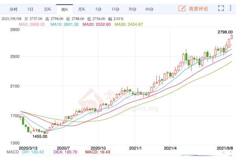
Task: Click the high price 高 2798.00 in info row
Action: 54,19
